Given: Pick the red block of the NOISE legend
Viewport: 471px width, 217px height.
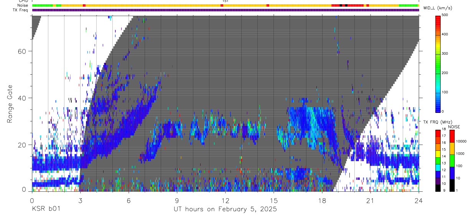Looking at the screenshot, I should [x=452, y=136].
